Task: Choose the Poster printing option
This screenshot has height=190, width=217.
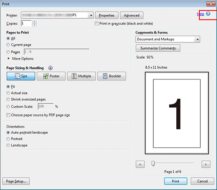Action: pos(51,76)
